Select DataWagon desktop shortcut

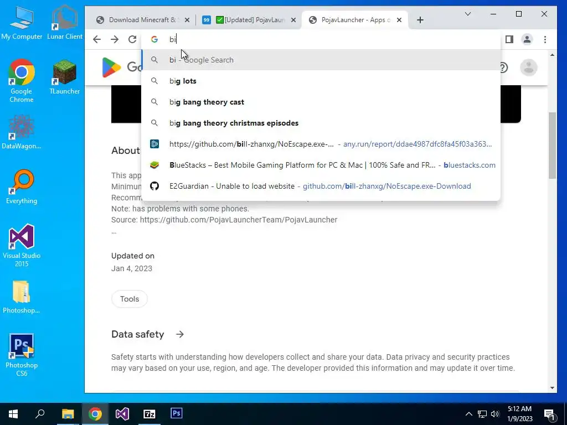click(22, 132)
